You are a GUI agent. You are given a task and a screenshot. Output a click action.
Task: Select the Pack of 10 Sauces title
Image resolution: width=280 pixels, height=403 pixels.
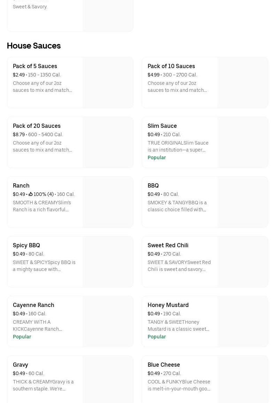(x=171, y=66)
